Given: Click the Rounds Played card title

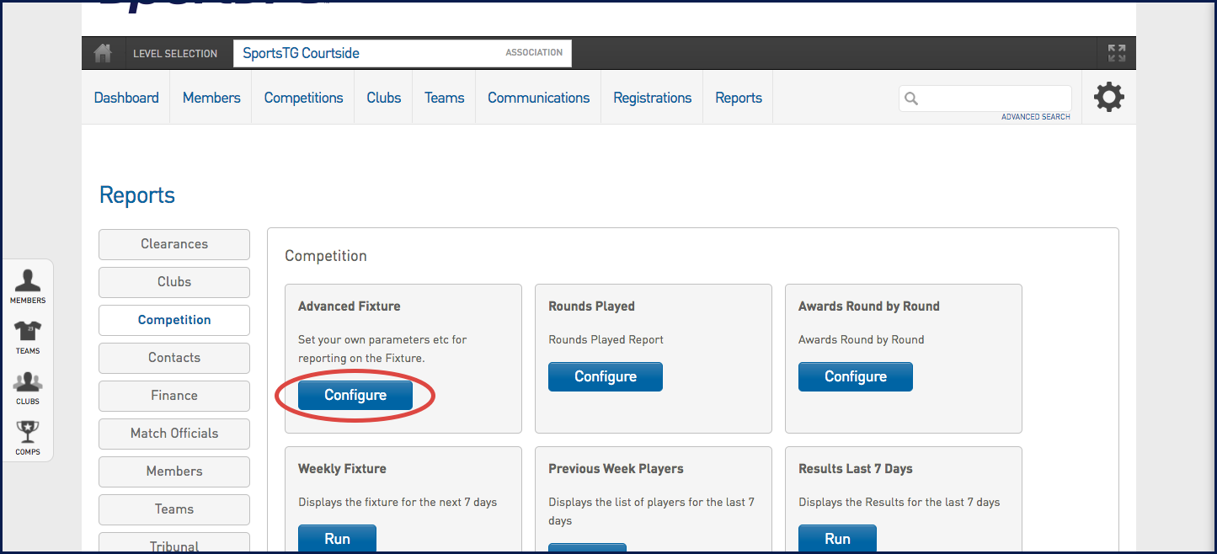Looking at the screenshot, I should coord(591,306).
